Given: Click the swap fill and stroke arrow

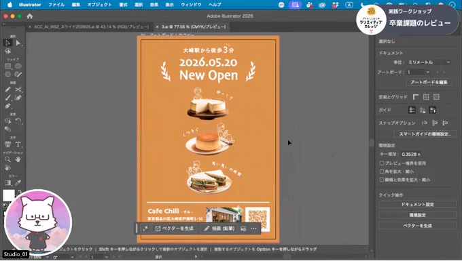Looking at the screenshot, I should tap(20, 193).
